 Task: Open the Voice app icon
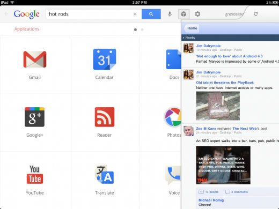click(x=173, y=175)
